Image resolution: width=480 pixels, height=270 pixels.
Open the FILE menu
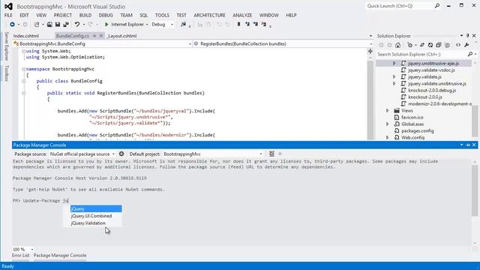click(8, 15)
